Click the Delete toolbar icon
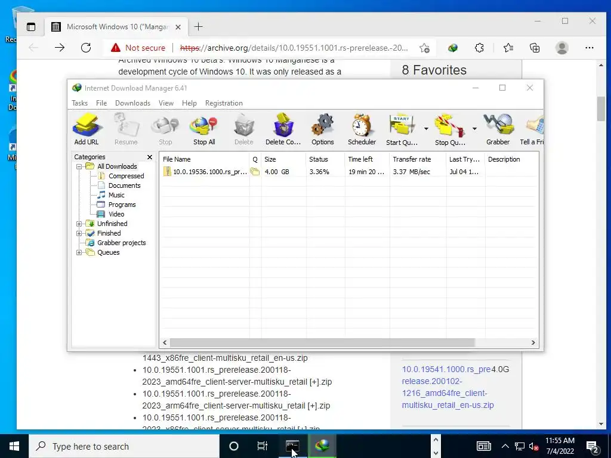The height and width of the screenshot is (458, 611). pos(244,129)
